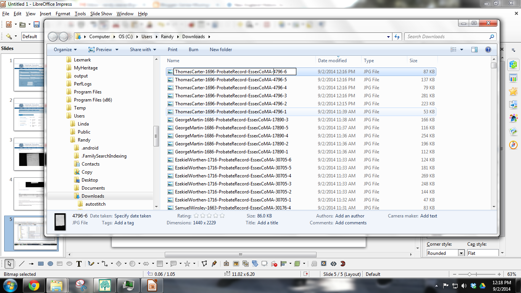This screenshot has width=521, height=293.
Task: Click the New folder button
Action: click(x=221, y=50)
